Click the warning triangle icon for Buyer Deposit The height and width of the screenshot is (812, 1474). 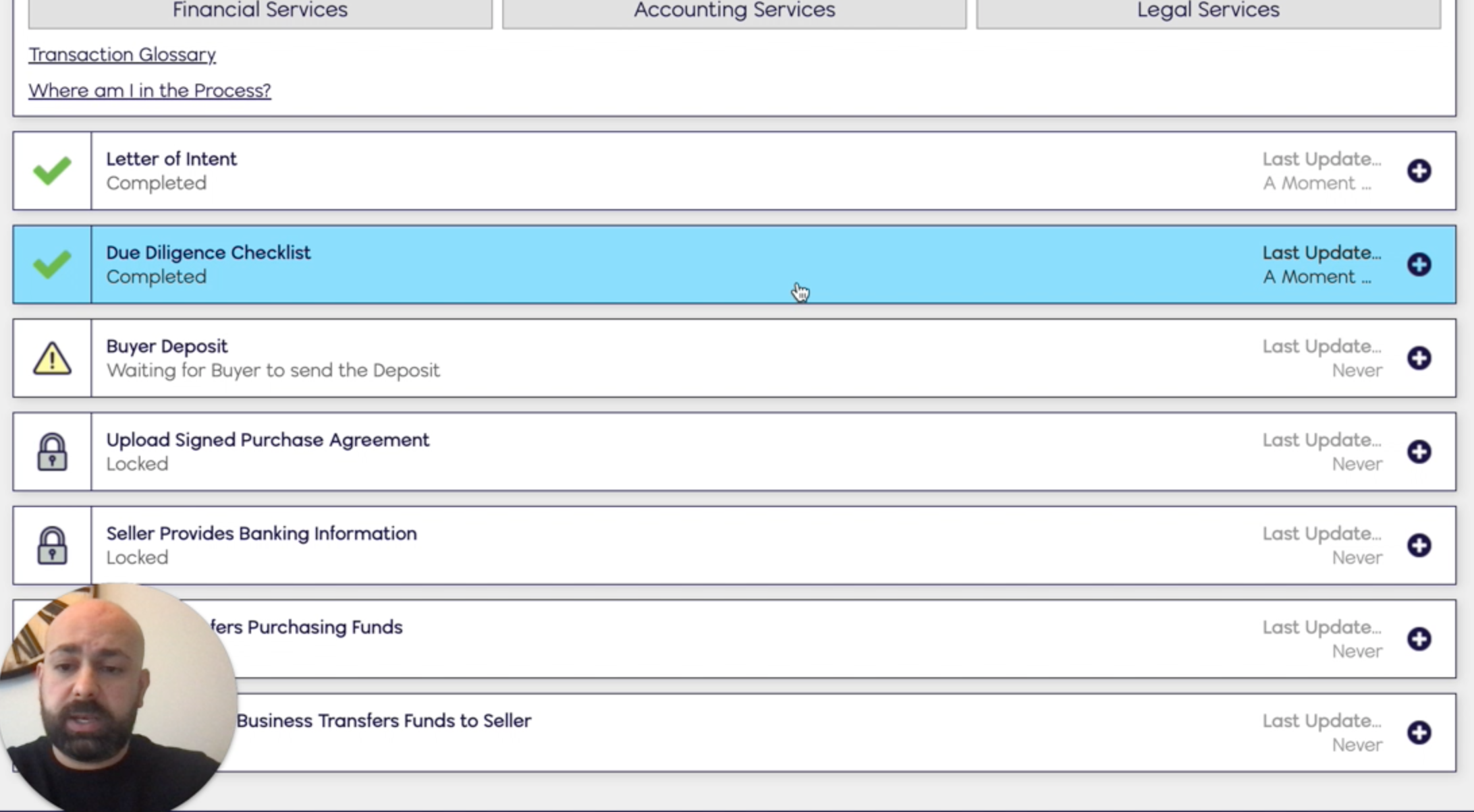(x=52, y=358)
